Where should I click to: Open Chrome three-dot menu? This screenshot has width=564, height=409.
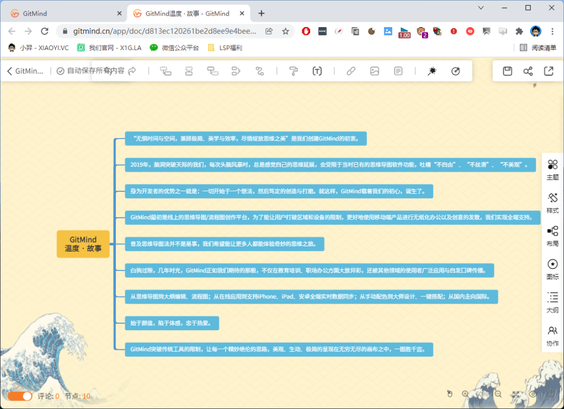[x=553, y=31]
